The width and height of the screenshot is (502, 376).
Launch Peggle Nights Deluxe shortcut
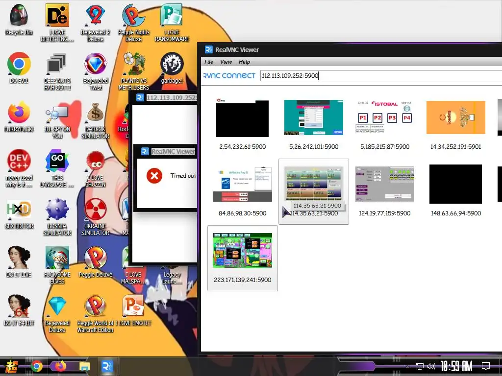(133, 15)
